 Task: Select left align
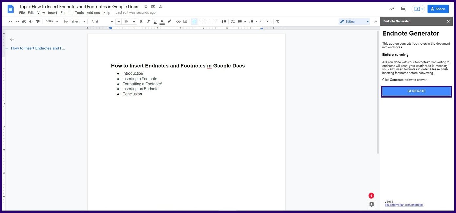pyautogui.click(x=194, y=22)
